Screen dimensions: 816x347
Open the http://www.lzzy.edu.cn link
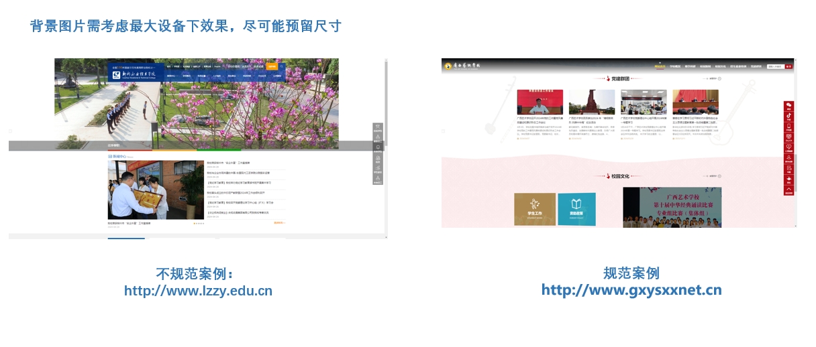198,291
